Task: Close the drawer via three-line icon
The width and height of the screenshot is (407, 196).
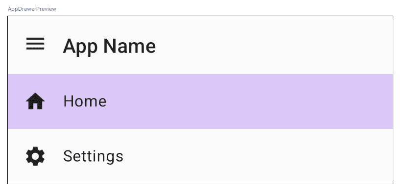Action: click(x=35, y=44)
